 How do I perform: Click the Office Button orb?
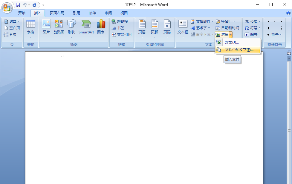click(x=7, y=8)
